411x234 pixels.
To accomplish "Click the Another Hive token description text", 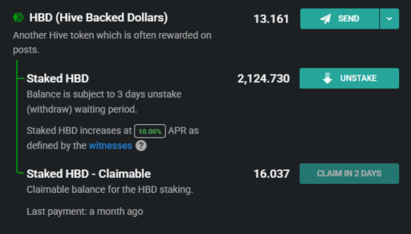I will [x=112, y=42].
